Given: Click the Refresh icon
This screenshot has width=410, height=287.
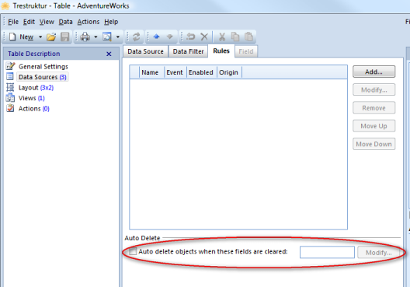Looking at the screenshot, I should coord(136,37).
